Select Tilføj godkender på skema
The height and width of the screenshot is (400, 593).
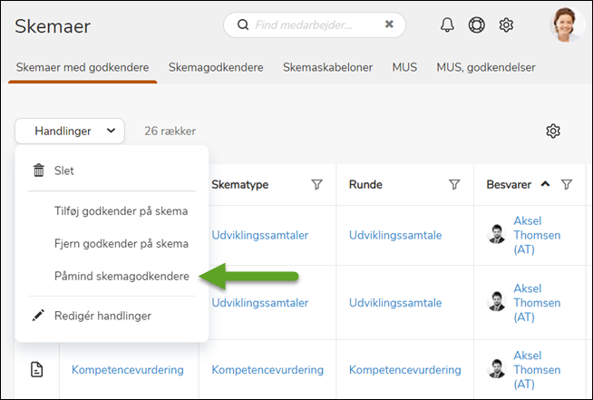point(122,211)
